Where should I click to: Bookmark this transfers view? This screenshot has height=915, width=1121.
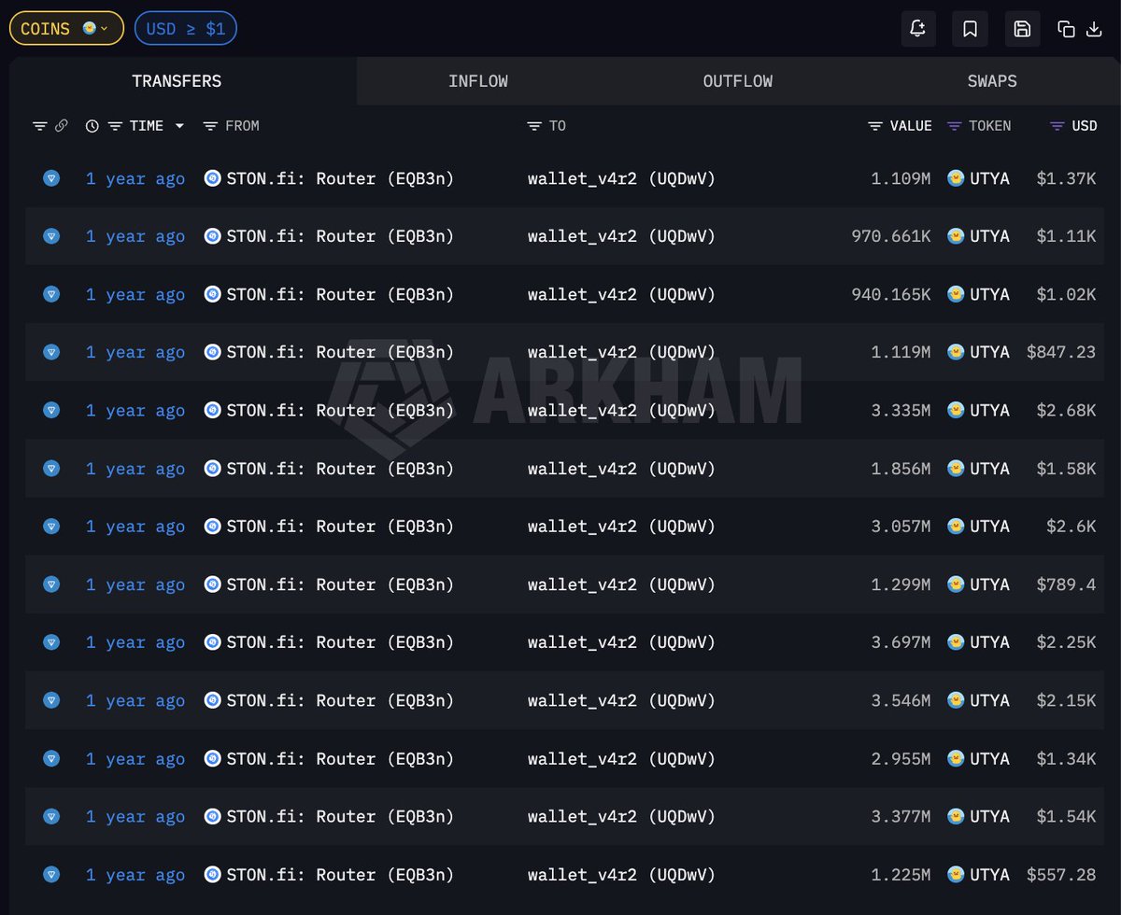[x=970, y=29]
